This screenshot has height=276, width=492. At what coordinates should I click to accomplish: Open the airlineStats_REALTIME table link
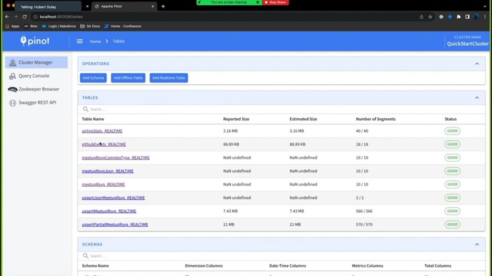tap(102, 131)
